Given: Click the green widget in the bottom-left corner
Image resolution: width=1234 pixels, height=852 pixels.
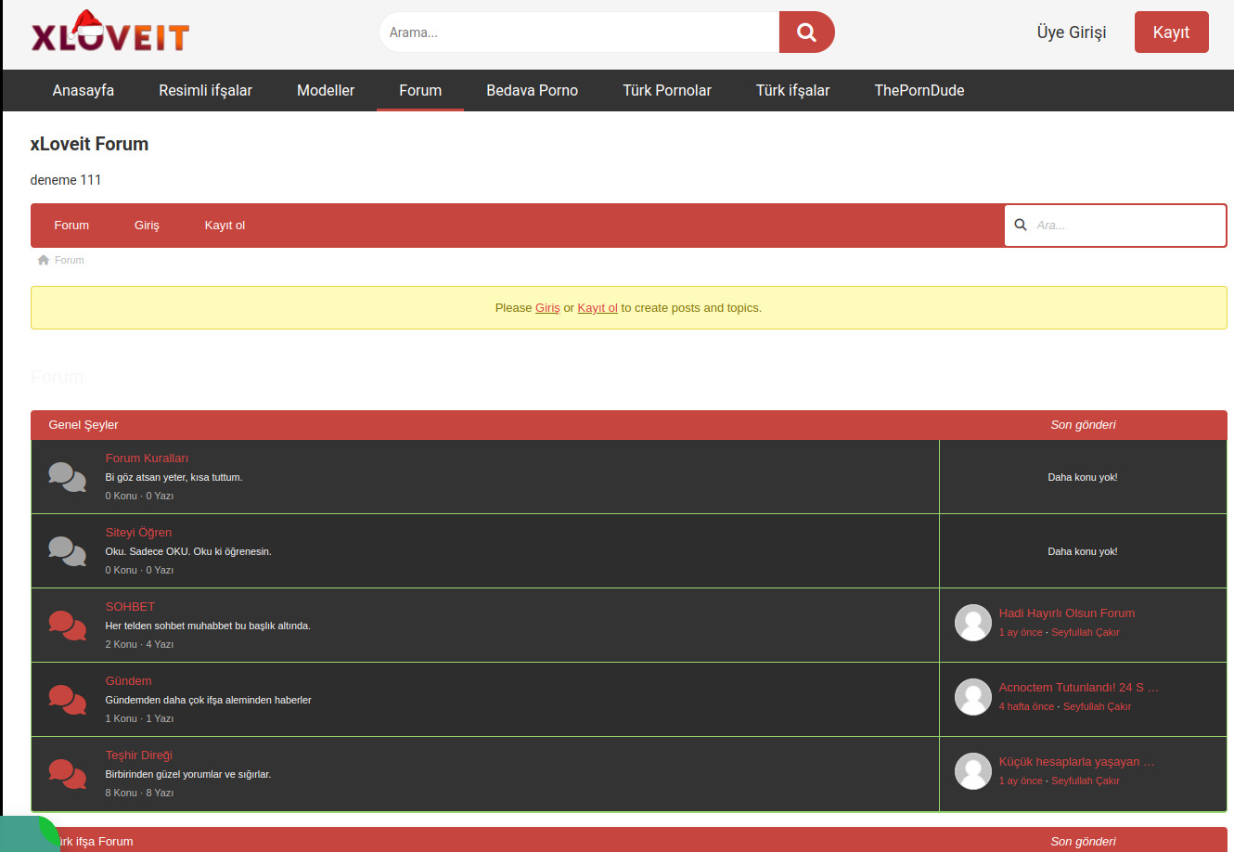Looking at the screenshot, I should coord(28,834).
